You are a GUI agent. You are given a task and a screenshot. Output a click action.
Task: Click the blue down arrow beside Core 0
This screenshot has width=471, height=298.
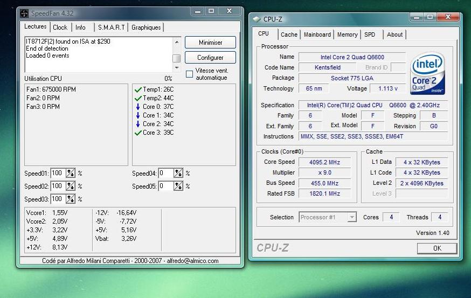click(x=138, y=107)
